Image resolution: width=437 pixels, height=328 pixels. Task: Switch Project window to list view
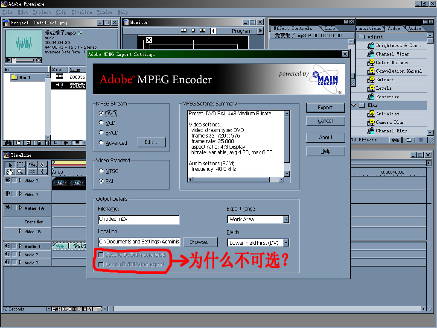click(77, 143)
